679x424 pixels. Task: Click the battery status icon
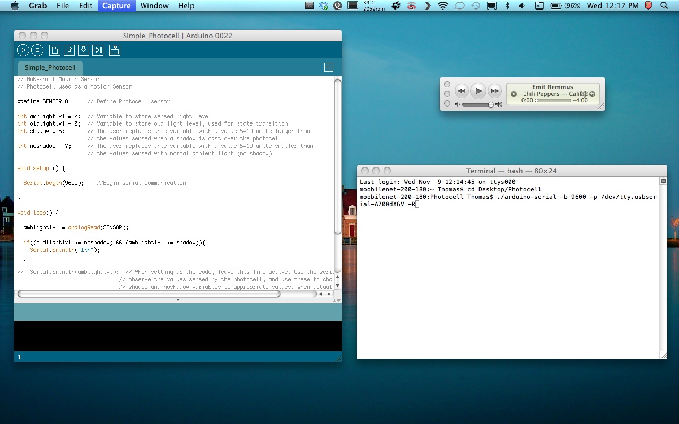tap(565, 6)
